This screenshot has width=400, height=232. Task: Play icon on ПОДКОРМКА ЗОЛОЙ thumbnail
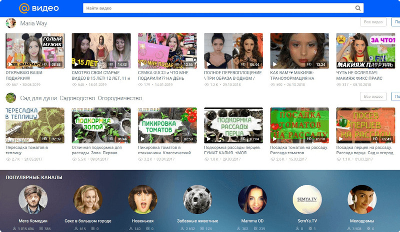coord(76,139)
